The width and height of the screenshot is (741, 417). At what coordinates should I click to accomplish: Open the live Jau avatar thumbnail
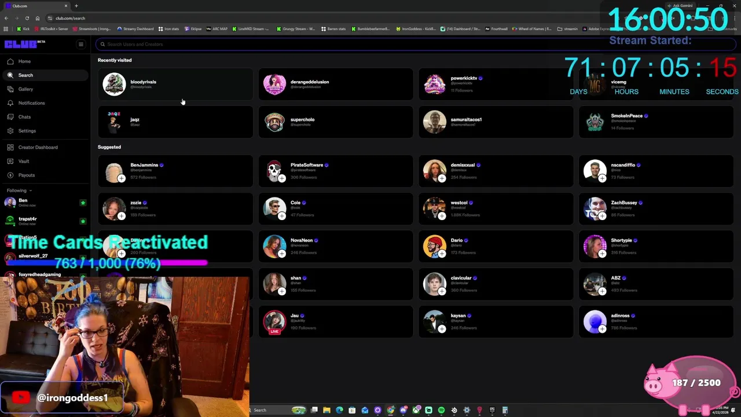pos(274,322)
